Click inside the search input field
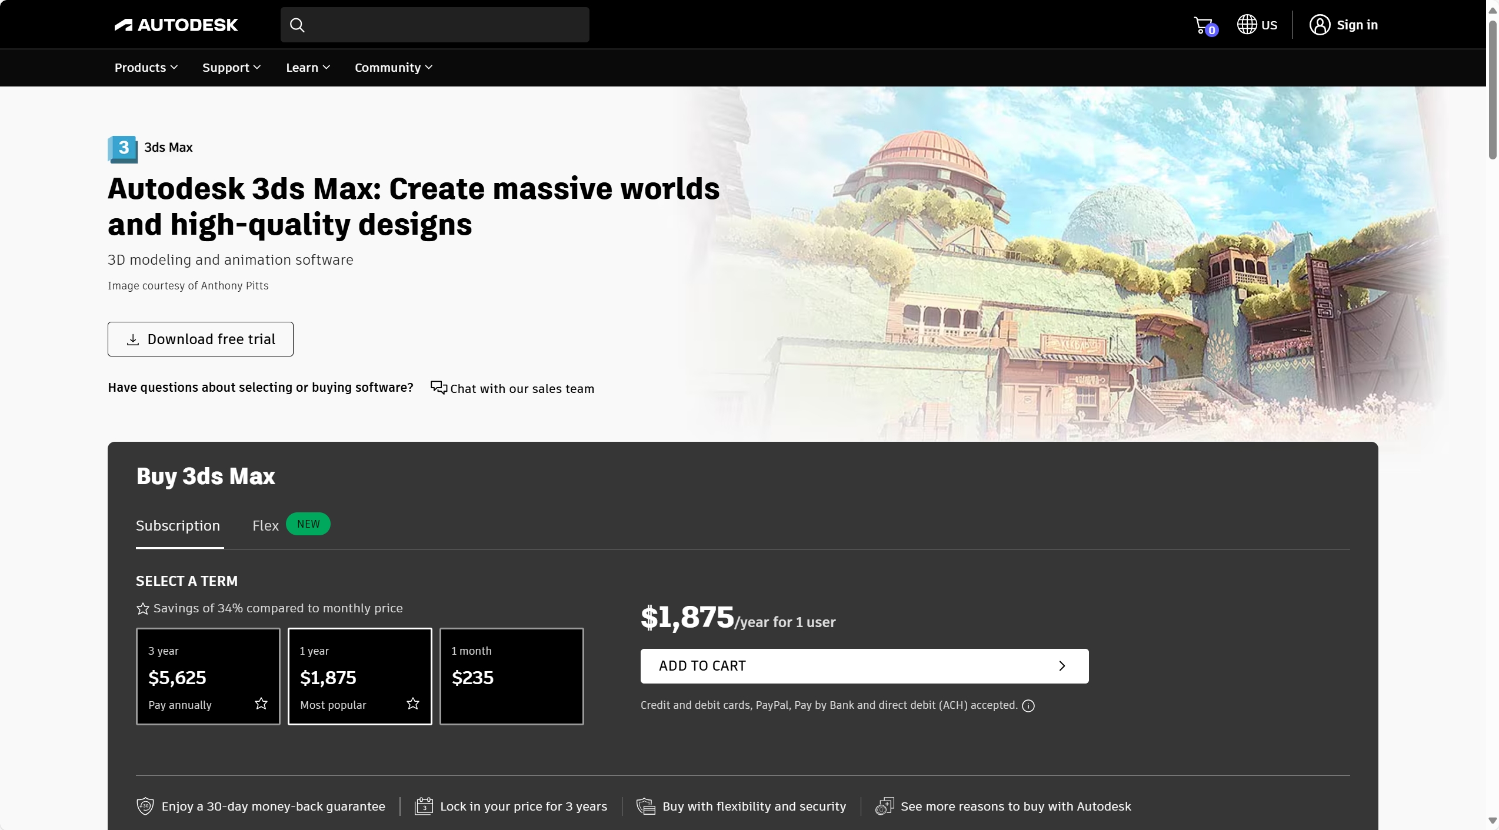This screenshot has height=830, width=1499. [435, 25]
